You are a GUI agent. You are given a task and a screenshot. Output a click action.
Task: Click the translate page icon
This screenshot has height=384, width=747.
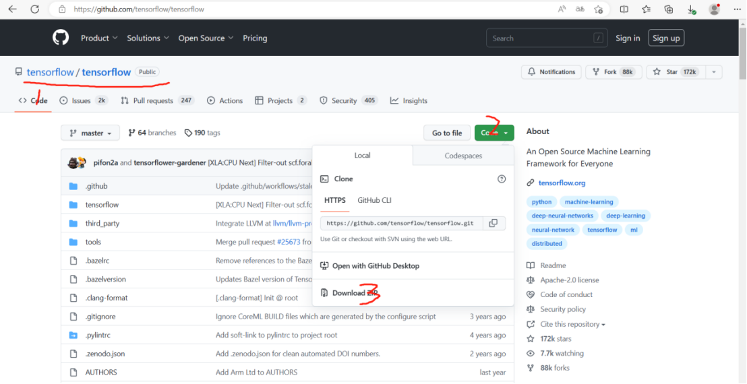[x=580, y=9]
